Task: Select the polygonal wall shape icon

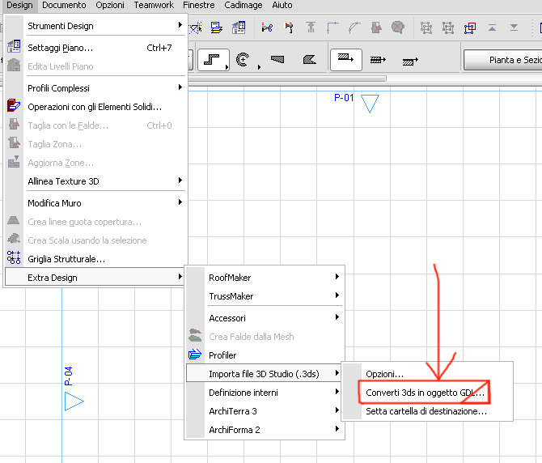Action: [308, 59]
